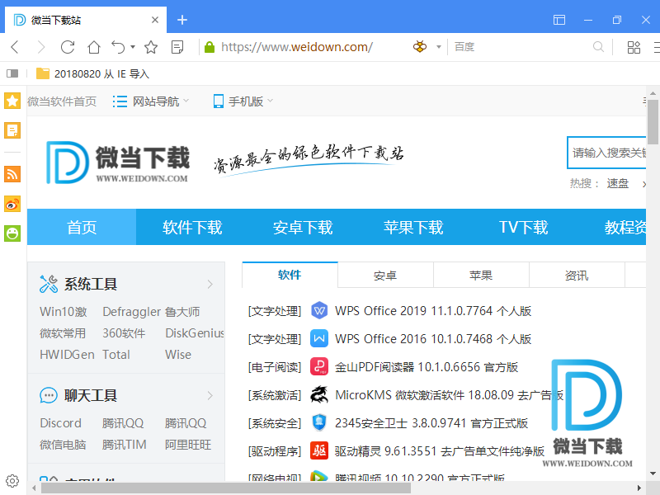Switch to the 资讯 tab
660x495 pixels.
pos(576,276)
